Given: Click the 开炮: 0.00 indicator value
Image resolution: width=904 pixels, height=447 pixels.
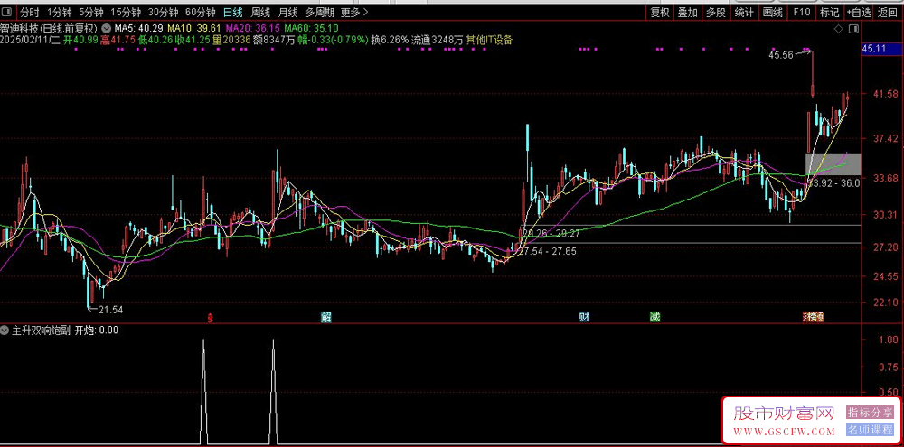Looking at the screenshot, I should coord(97,331).
